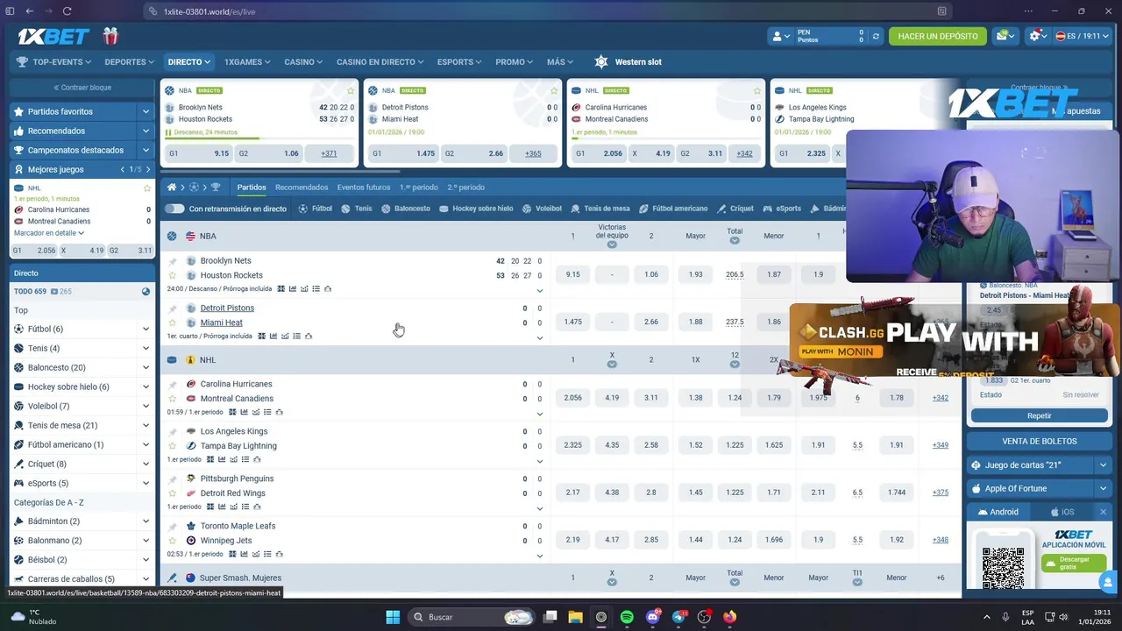Click basketball icon beside NBA header
Screen dimensions: 1122x631
click(172, 236)
